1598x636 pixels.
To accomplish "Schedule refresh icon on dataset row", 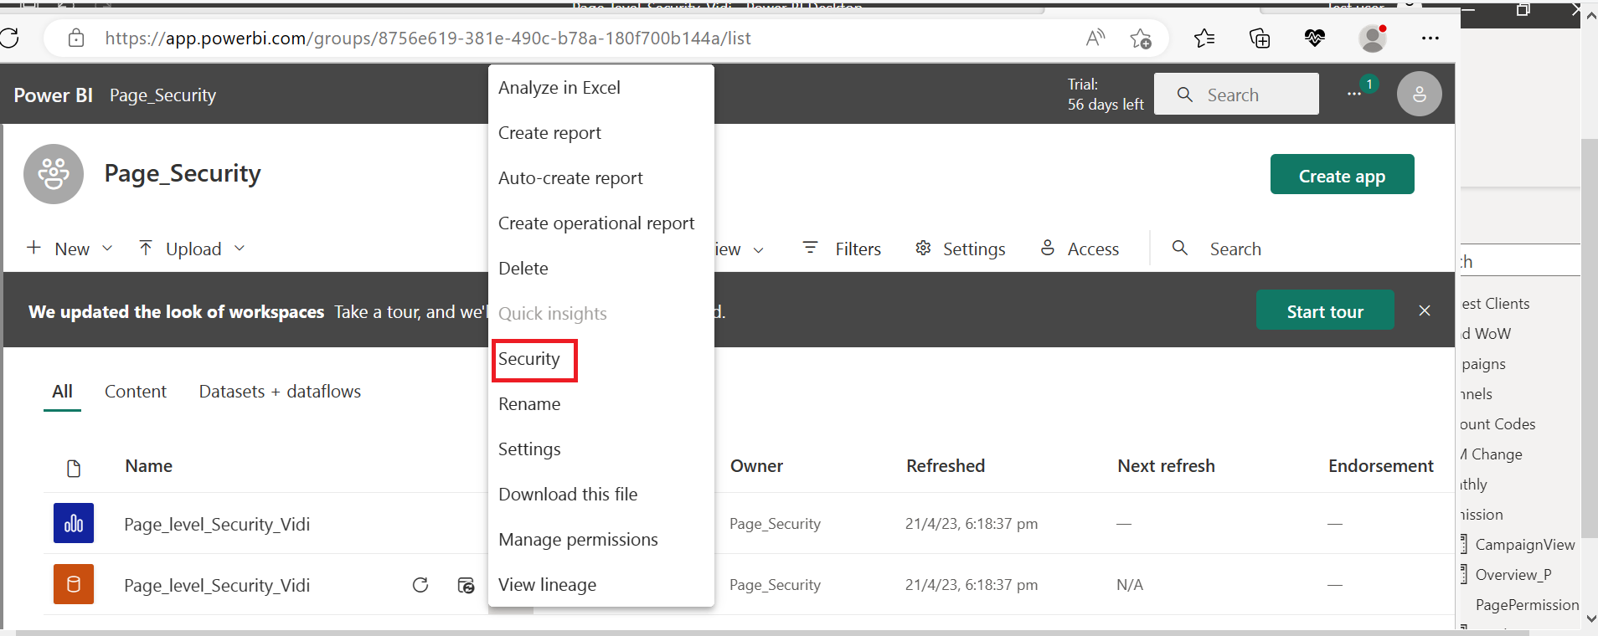I will pyautogui.click(x=466, y=585).
